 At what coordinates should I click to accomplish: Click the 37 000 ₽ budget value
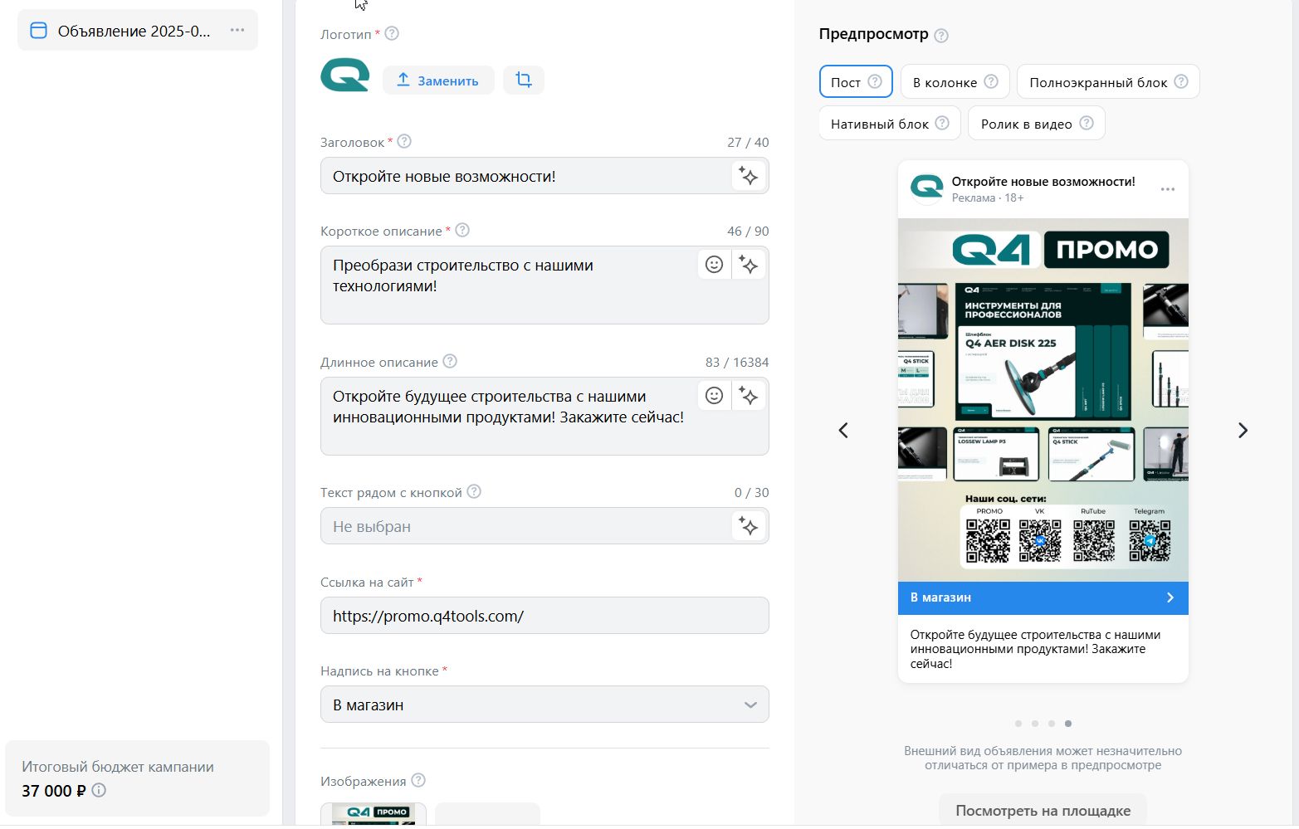point(54,791)
